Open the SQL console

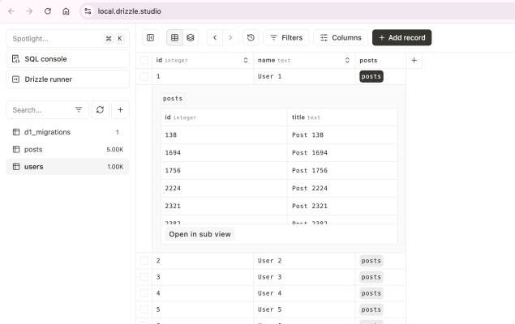pos(67,59)
